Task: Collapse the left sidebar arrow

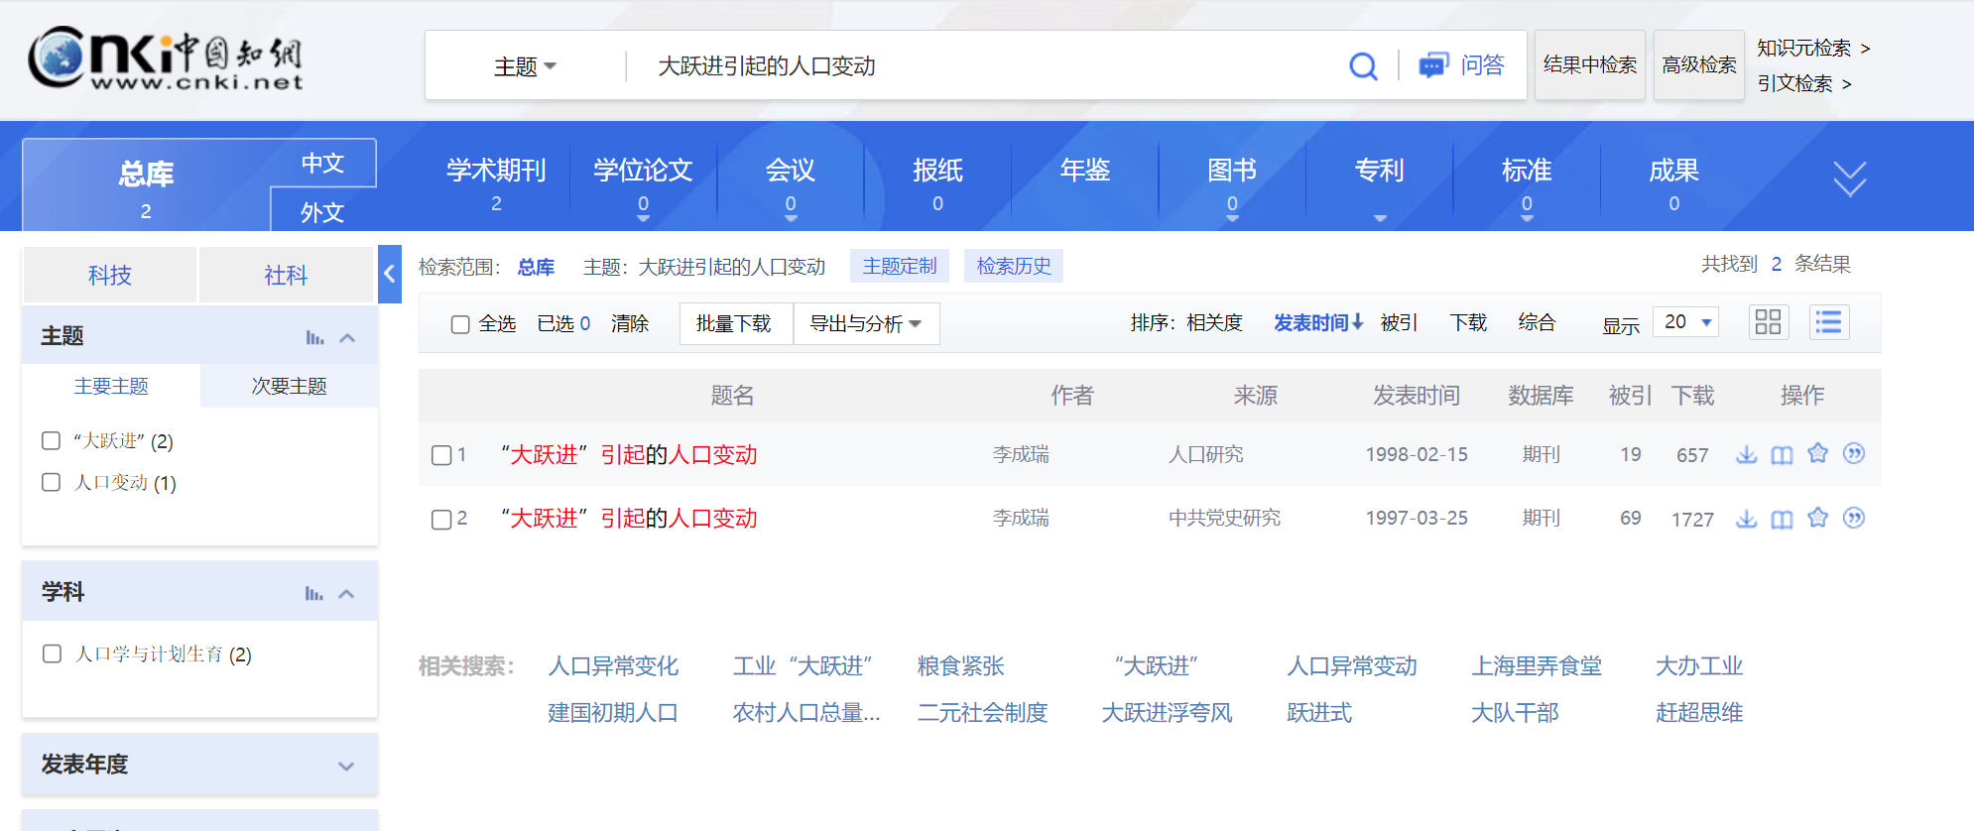Action: coord(390,274)
